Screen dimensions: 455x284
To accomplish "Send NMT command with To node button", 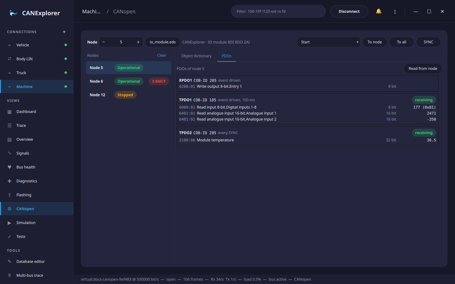I will pyautogui.click(x=375, y=42).
